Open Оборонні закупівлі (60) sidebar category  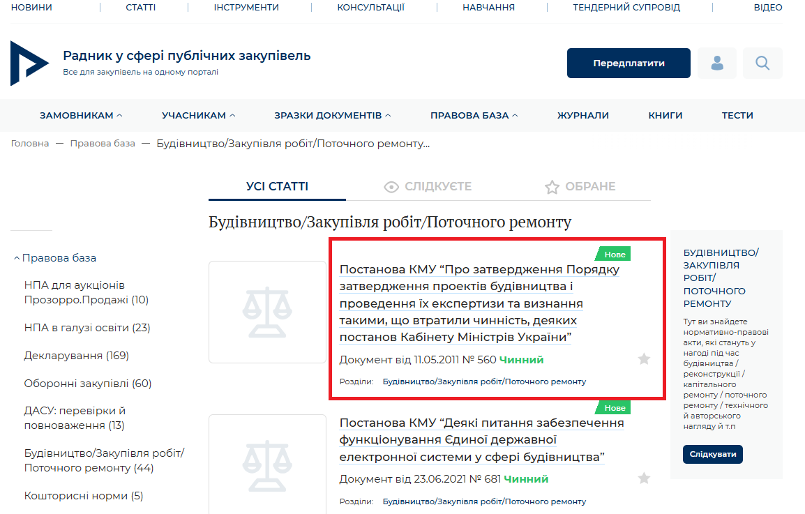click(87, 384)
